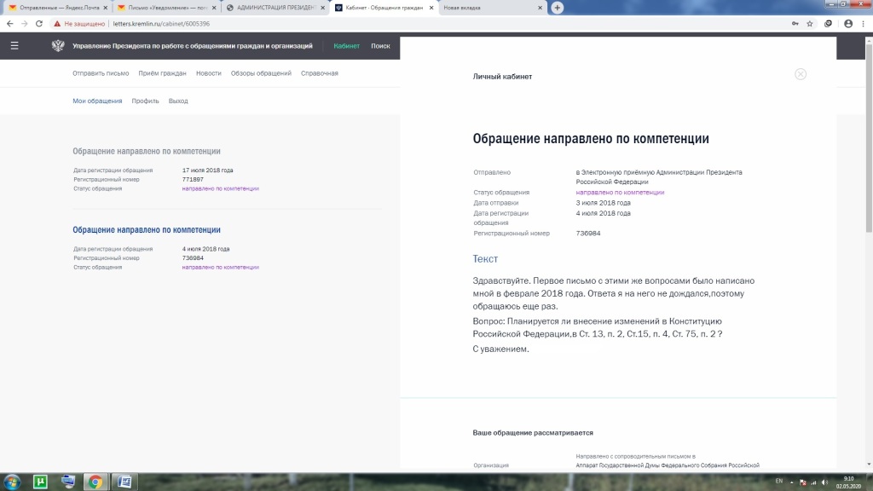Open a new browser tab with plus
This screenshot has height=491, width=873.
pyautogui.click(x=558, y=8)
